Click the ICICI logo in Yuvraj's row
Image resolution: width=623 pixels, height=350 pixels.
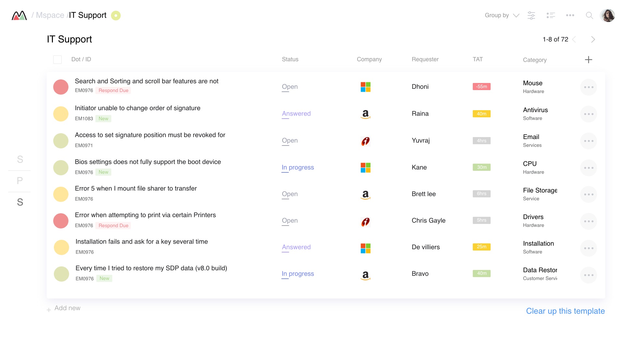366,141
